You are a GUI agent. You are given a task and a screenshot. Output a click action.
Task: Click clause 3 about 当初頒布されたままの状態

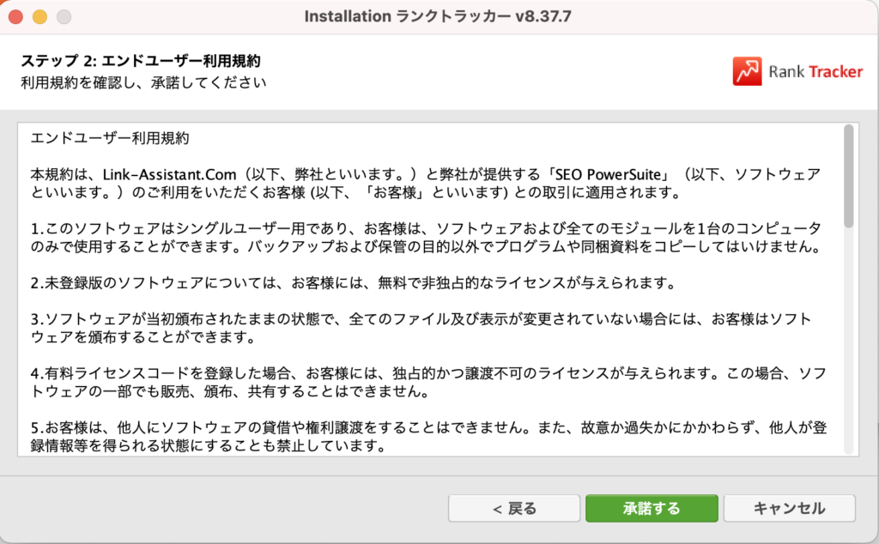coord(421,328)
